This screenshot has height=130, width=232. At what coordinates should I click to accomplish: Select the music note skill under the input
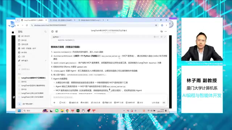[x=96, y=103]
